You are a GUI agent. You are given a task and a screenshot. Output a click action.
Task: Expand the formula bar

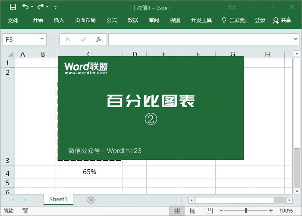(x=296, y=39)
